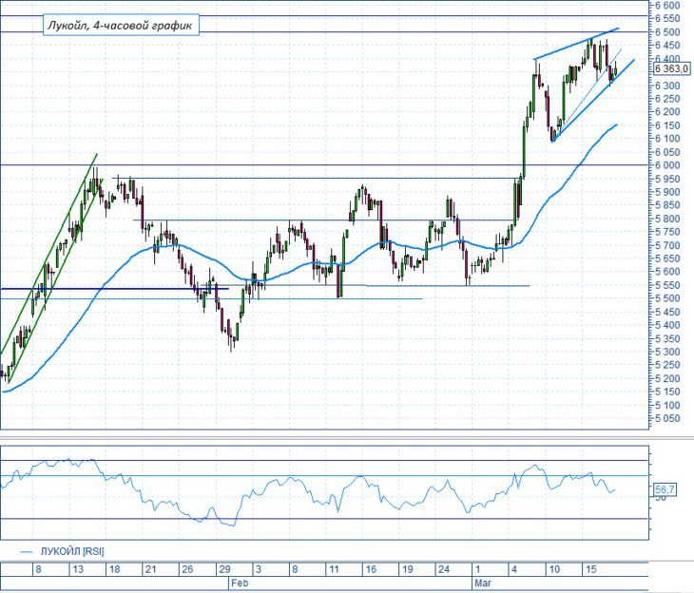Select the upper wedge trendline near 6 450
Image resolution: width=694 pixels, height=593 pixels.
click(576, 44)
